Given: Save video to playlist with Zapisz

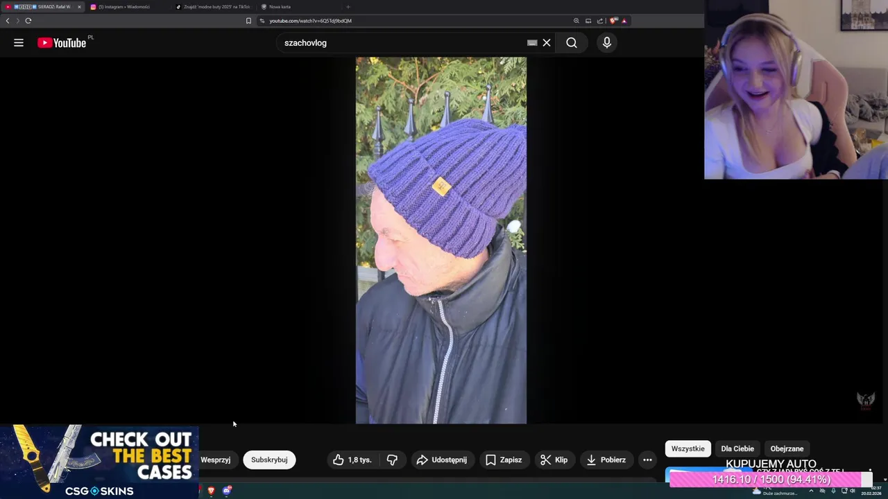Looking at the screenshot, I should pyautogui.click(x=504, y=459).
